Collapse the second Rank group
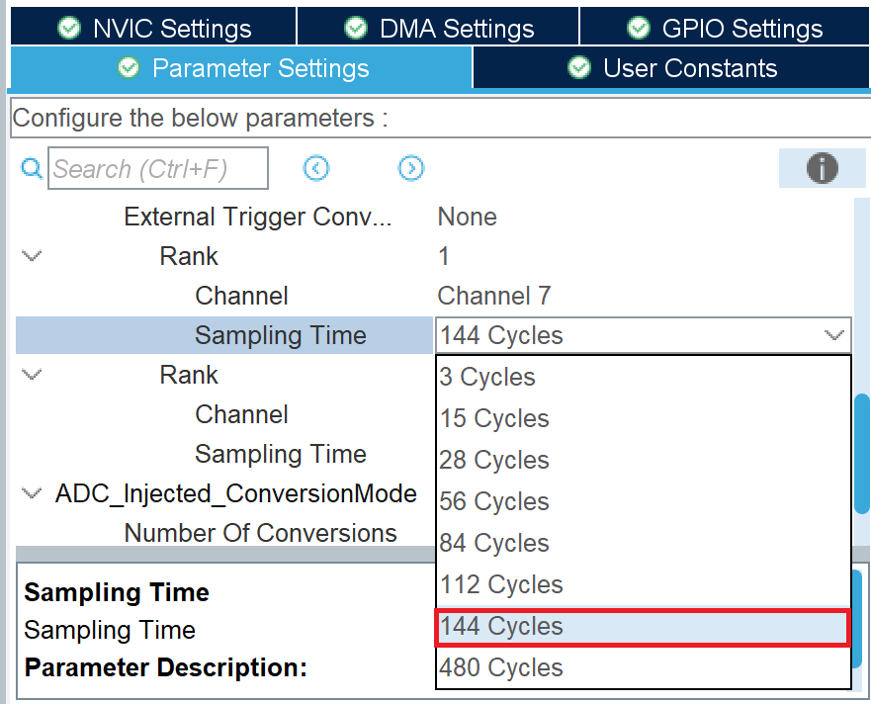871x704 pixels. [x=32, y=375]
